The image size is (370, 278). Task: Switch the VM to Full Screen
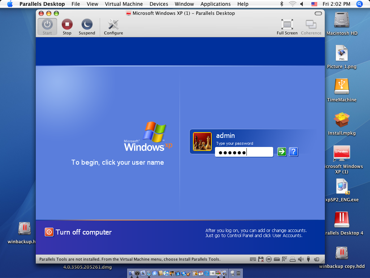click(287, 27)
